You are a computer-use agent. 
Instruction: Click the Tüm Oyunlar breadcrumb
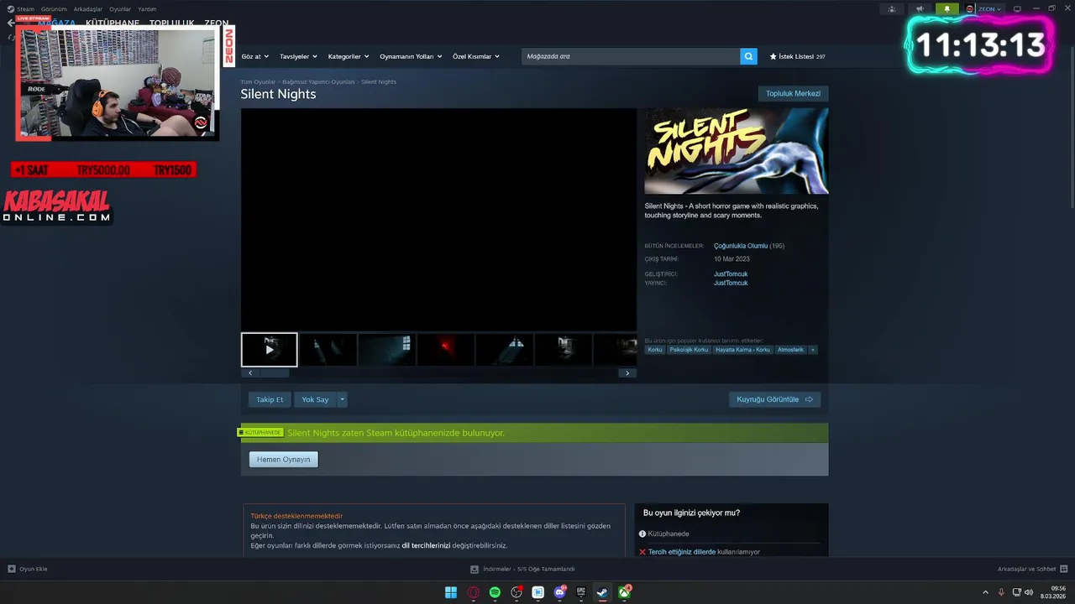coord(258,81)
